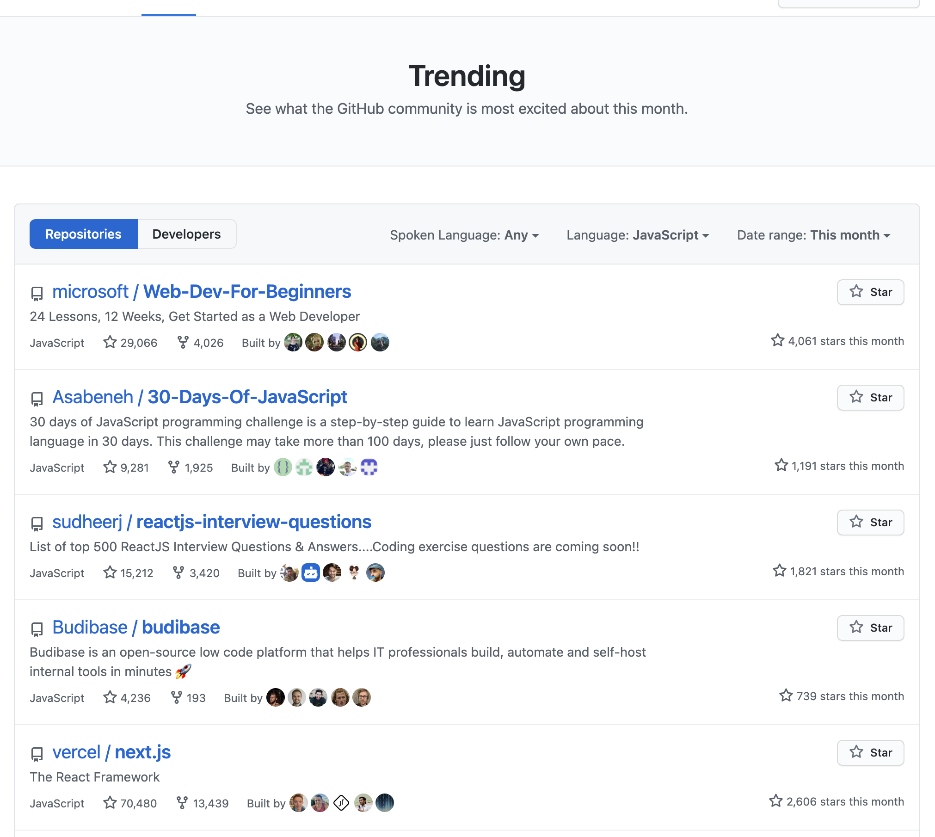
Task: Click blue robot avatar in reactjs-interview-questions
Action: [310, 573]
